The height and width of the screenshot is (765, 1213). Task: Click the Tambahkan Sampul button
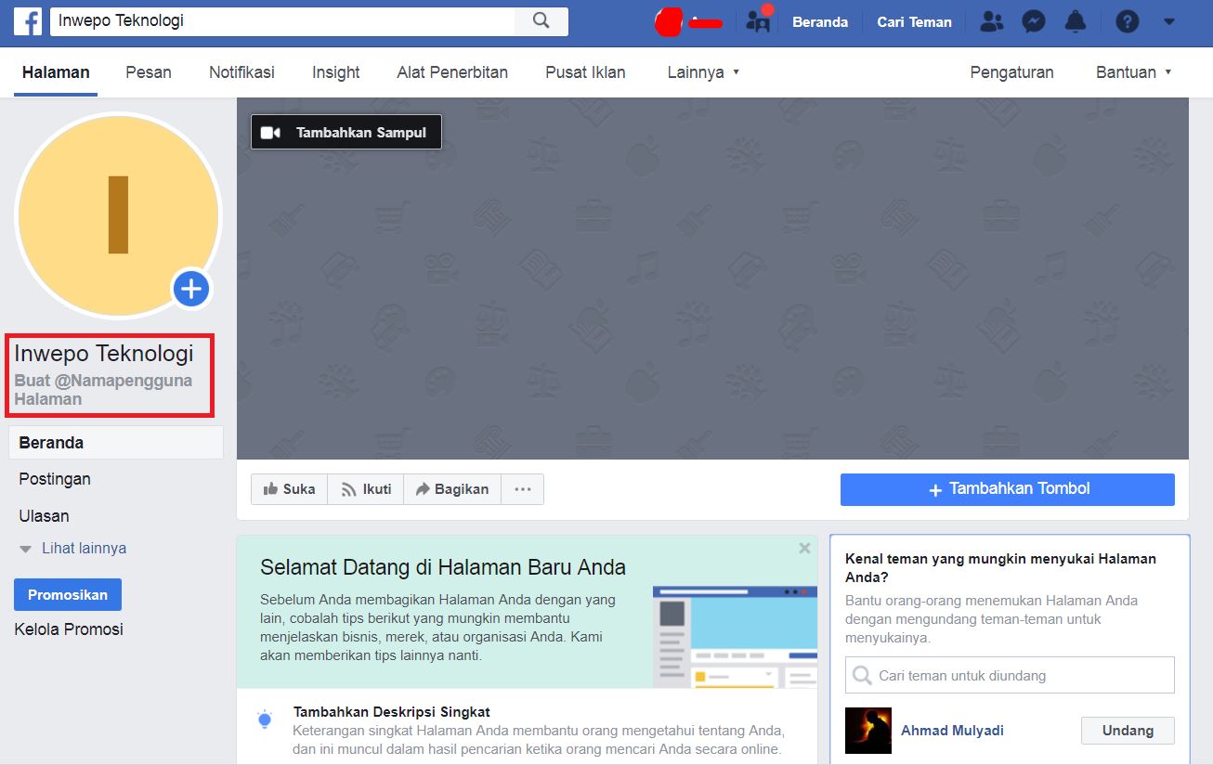point(346,132)
